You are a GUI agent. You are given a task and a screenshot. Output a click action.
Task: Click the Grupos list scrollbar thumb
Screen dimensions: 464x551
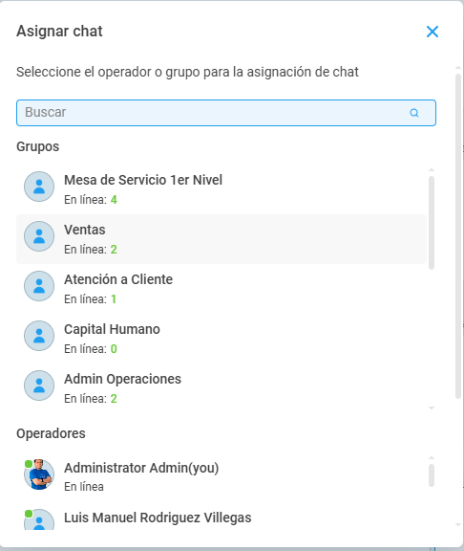[x=432, y=223]
